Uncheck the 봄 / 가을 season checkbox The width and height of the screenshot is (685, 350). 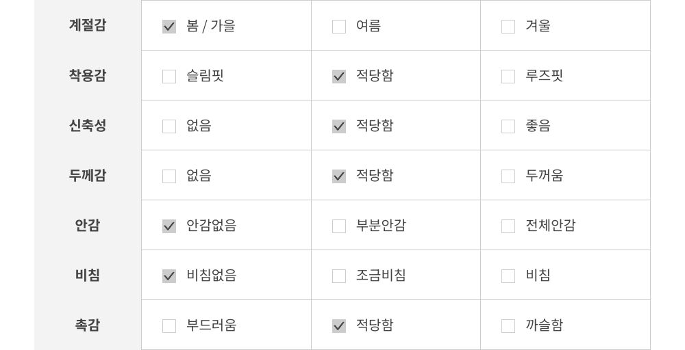[x=169, y=27]
